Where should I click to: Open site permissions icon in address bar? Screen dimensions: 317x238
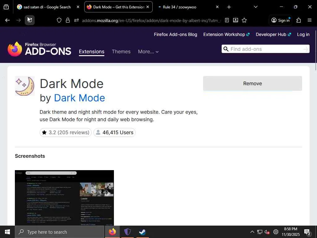(x=76, y=20)
